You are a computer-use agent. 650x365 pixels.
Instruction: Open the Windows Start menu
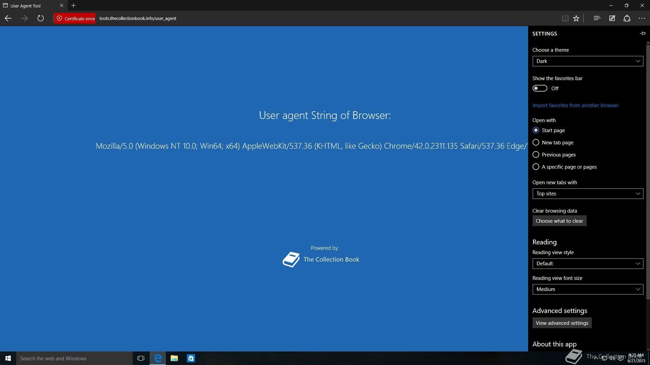click(8, 358)
